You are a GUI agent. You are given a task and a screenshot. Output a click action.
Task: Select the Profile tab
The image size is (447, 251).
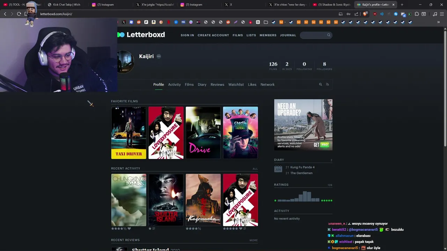tap(159, 84)
